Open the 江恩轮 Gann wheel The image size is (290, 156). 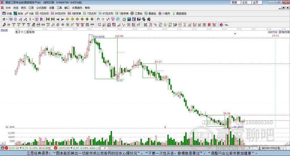tap(137, 14)
